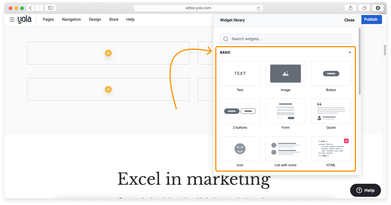Choose the Image widget
391x205 pixels.
pyautogui.click(x=285, y=74)
